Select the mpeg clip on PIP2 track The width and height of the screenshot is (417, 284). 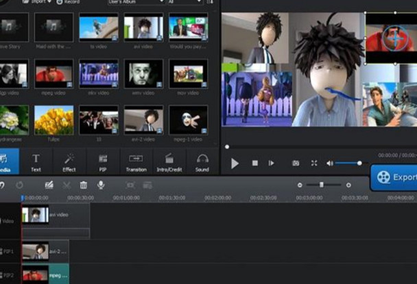click(45, 274)
